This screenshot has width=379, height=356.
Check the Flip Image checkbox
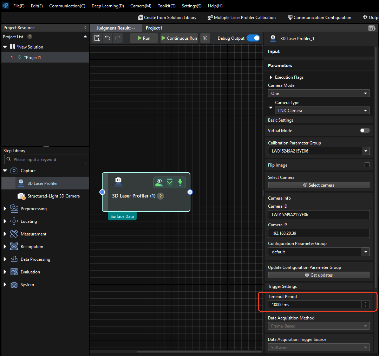(x=367, y=165)
